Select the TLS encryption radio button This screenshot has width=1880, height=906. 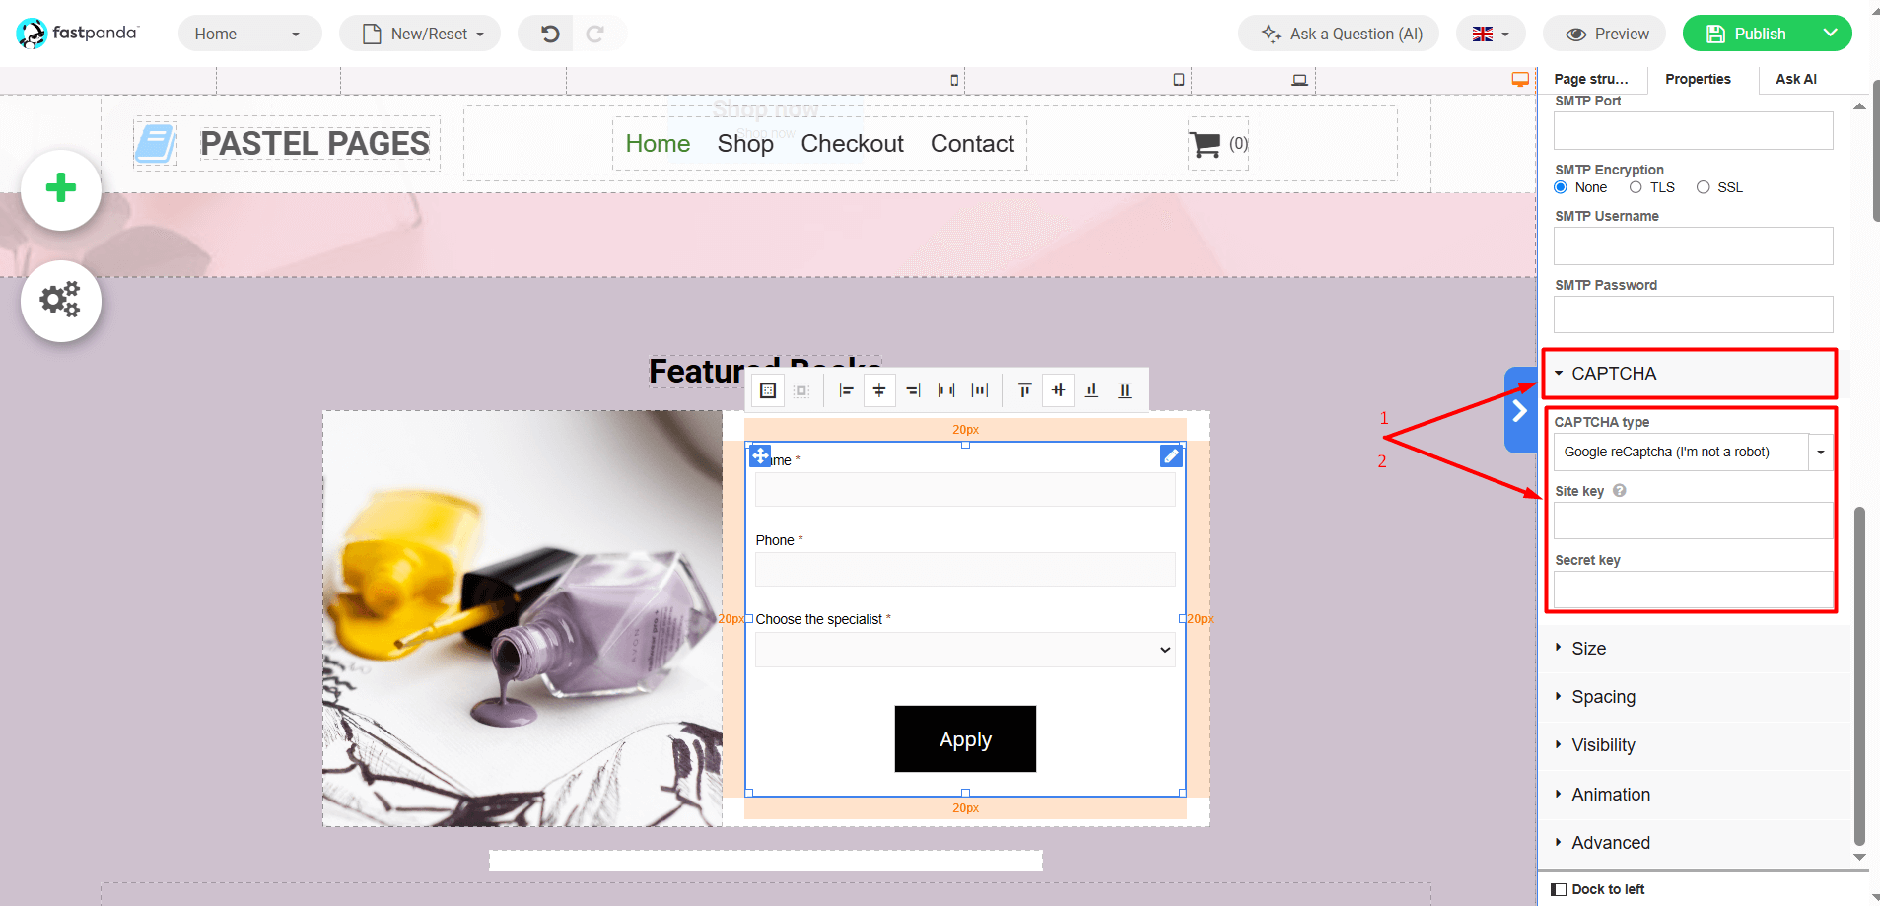click(1636, 187)
